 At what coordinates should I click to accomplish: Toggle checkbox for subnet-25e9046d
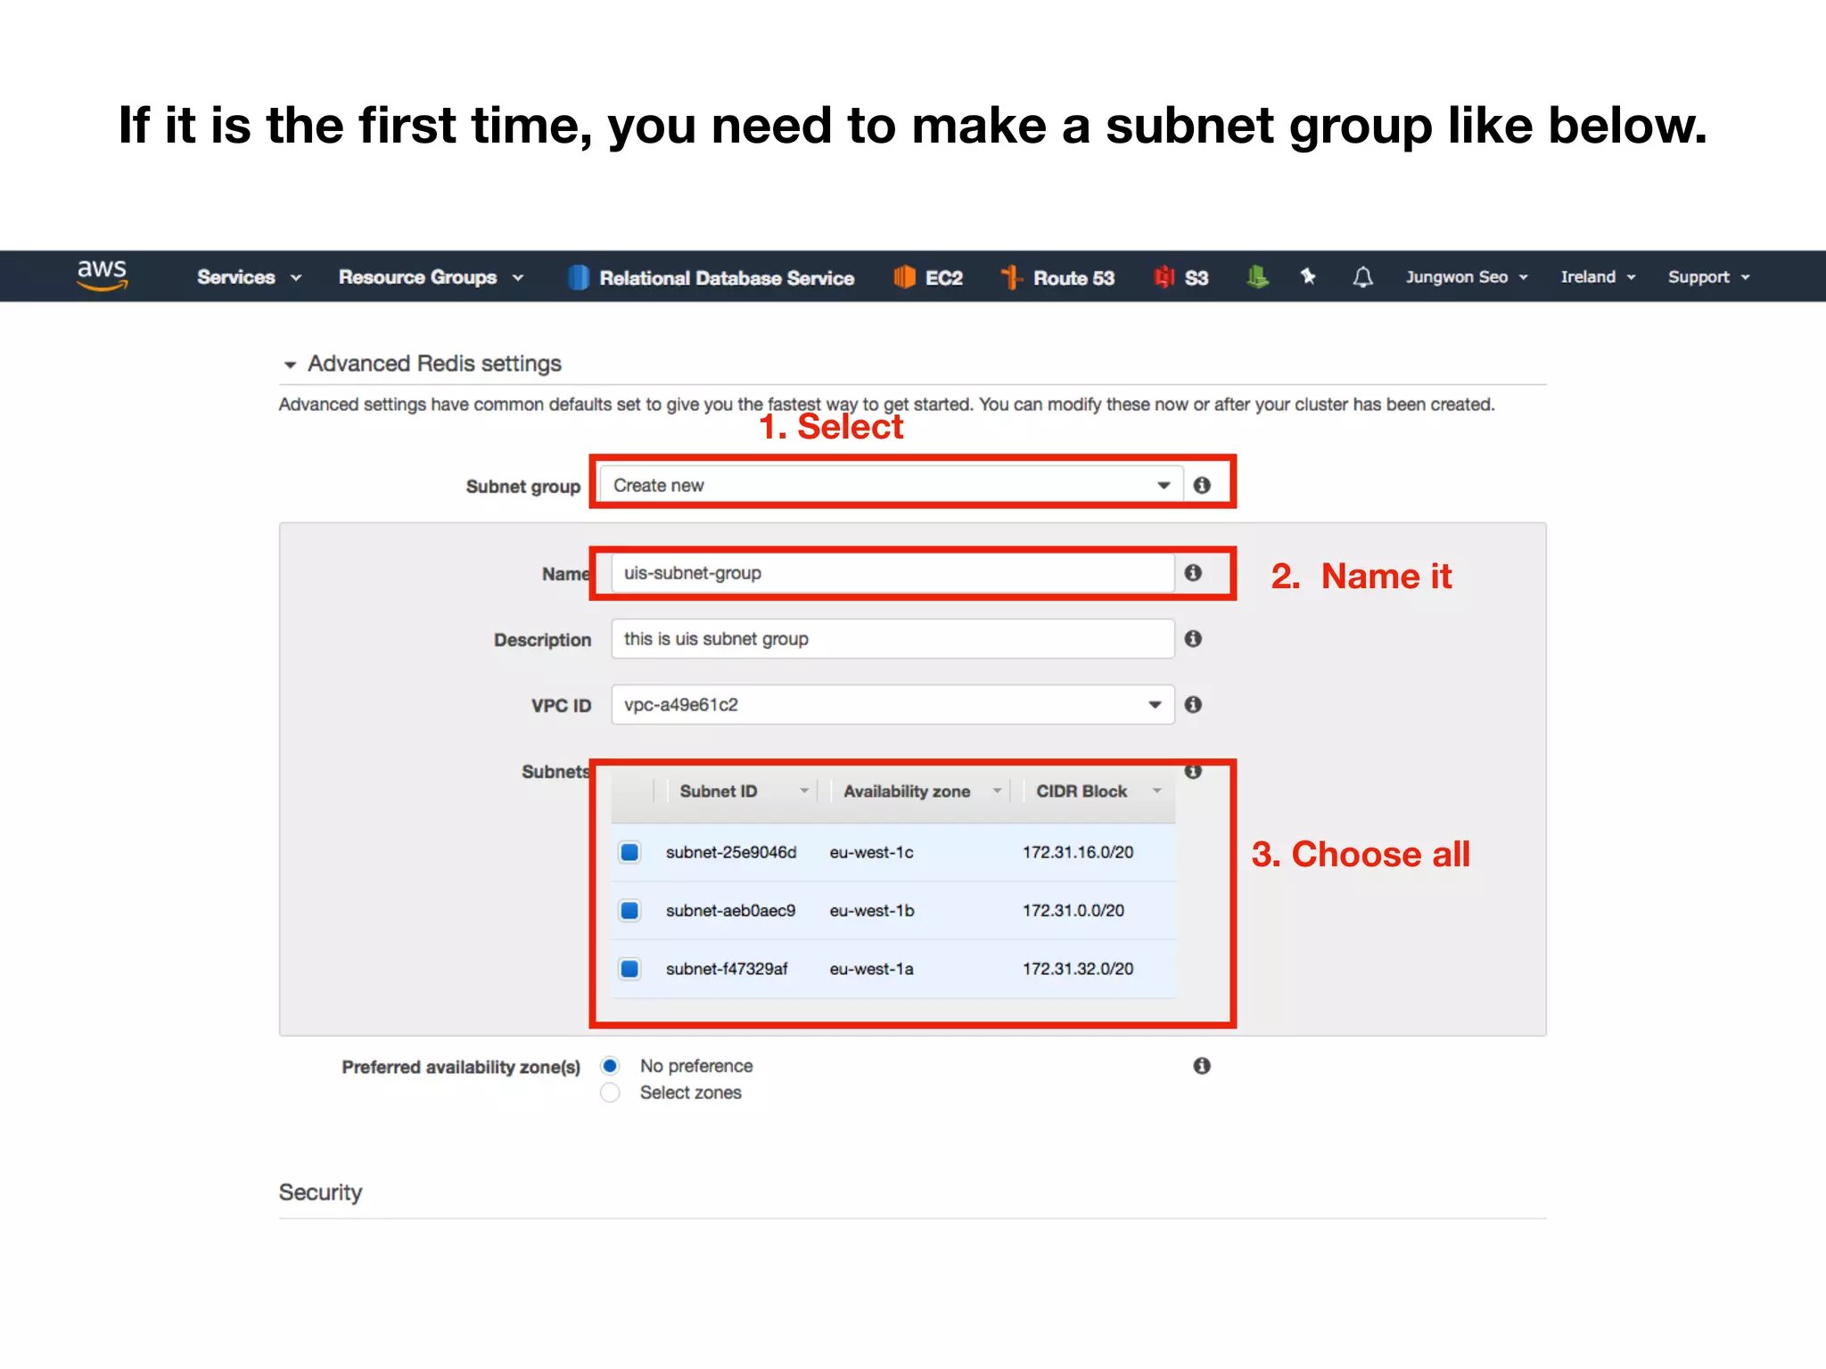point(629,852)
